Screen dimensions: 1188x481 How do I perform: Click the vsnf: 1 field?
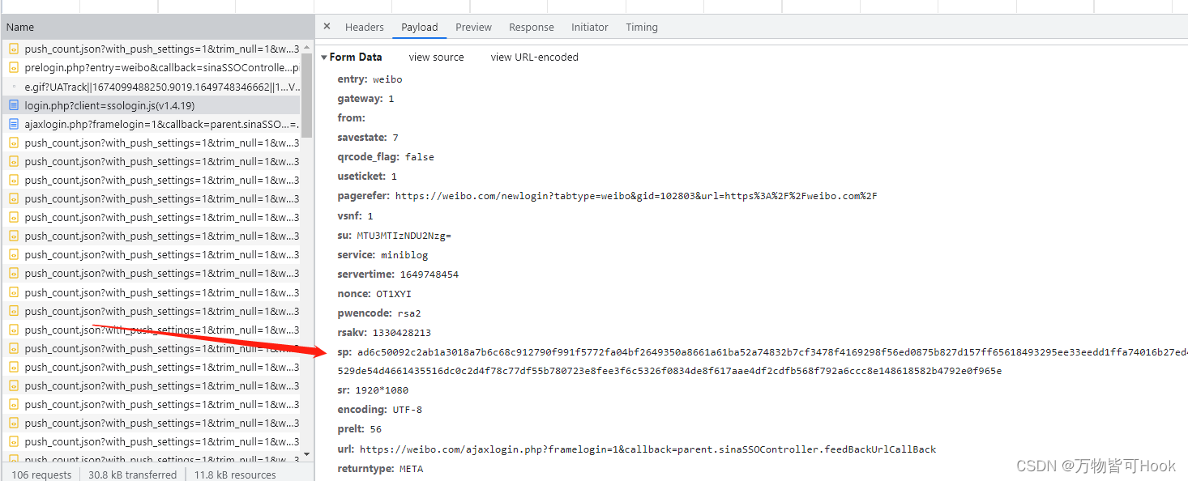tap(355, 216)
